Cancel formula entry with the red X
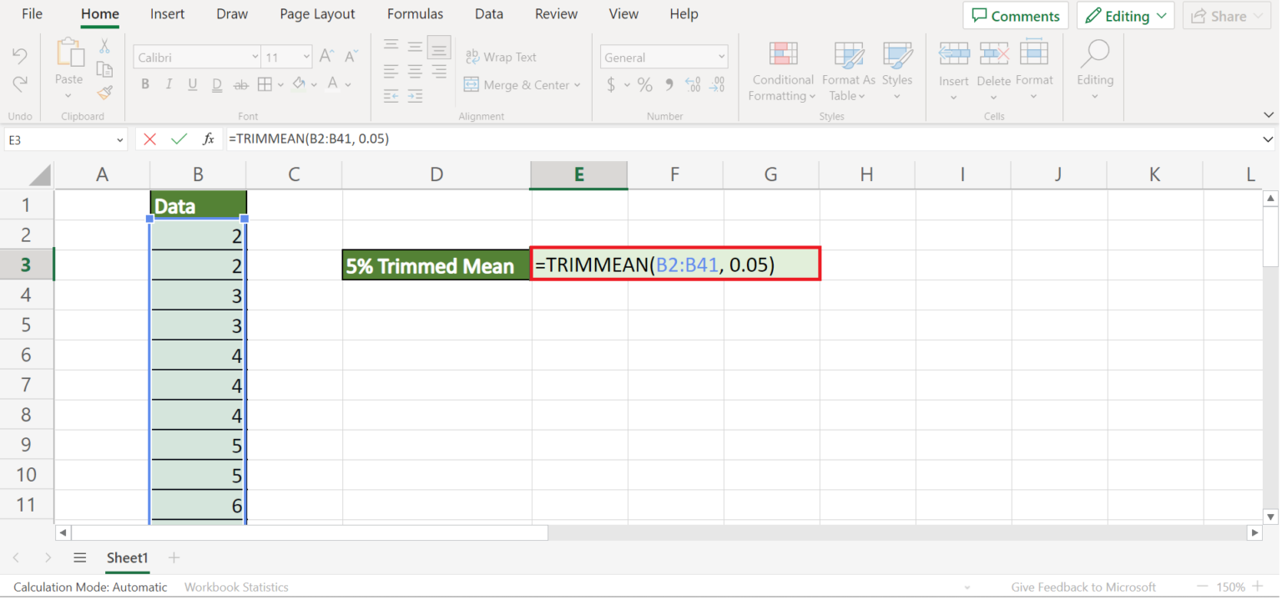Screen dimensions: 1282x600 [149, 139]
